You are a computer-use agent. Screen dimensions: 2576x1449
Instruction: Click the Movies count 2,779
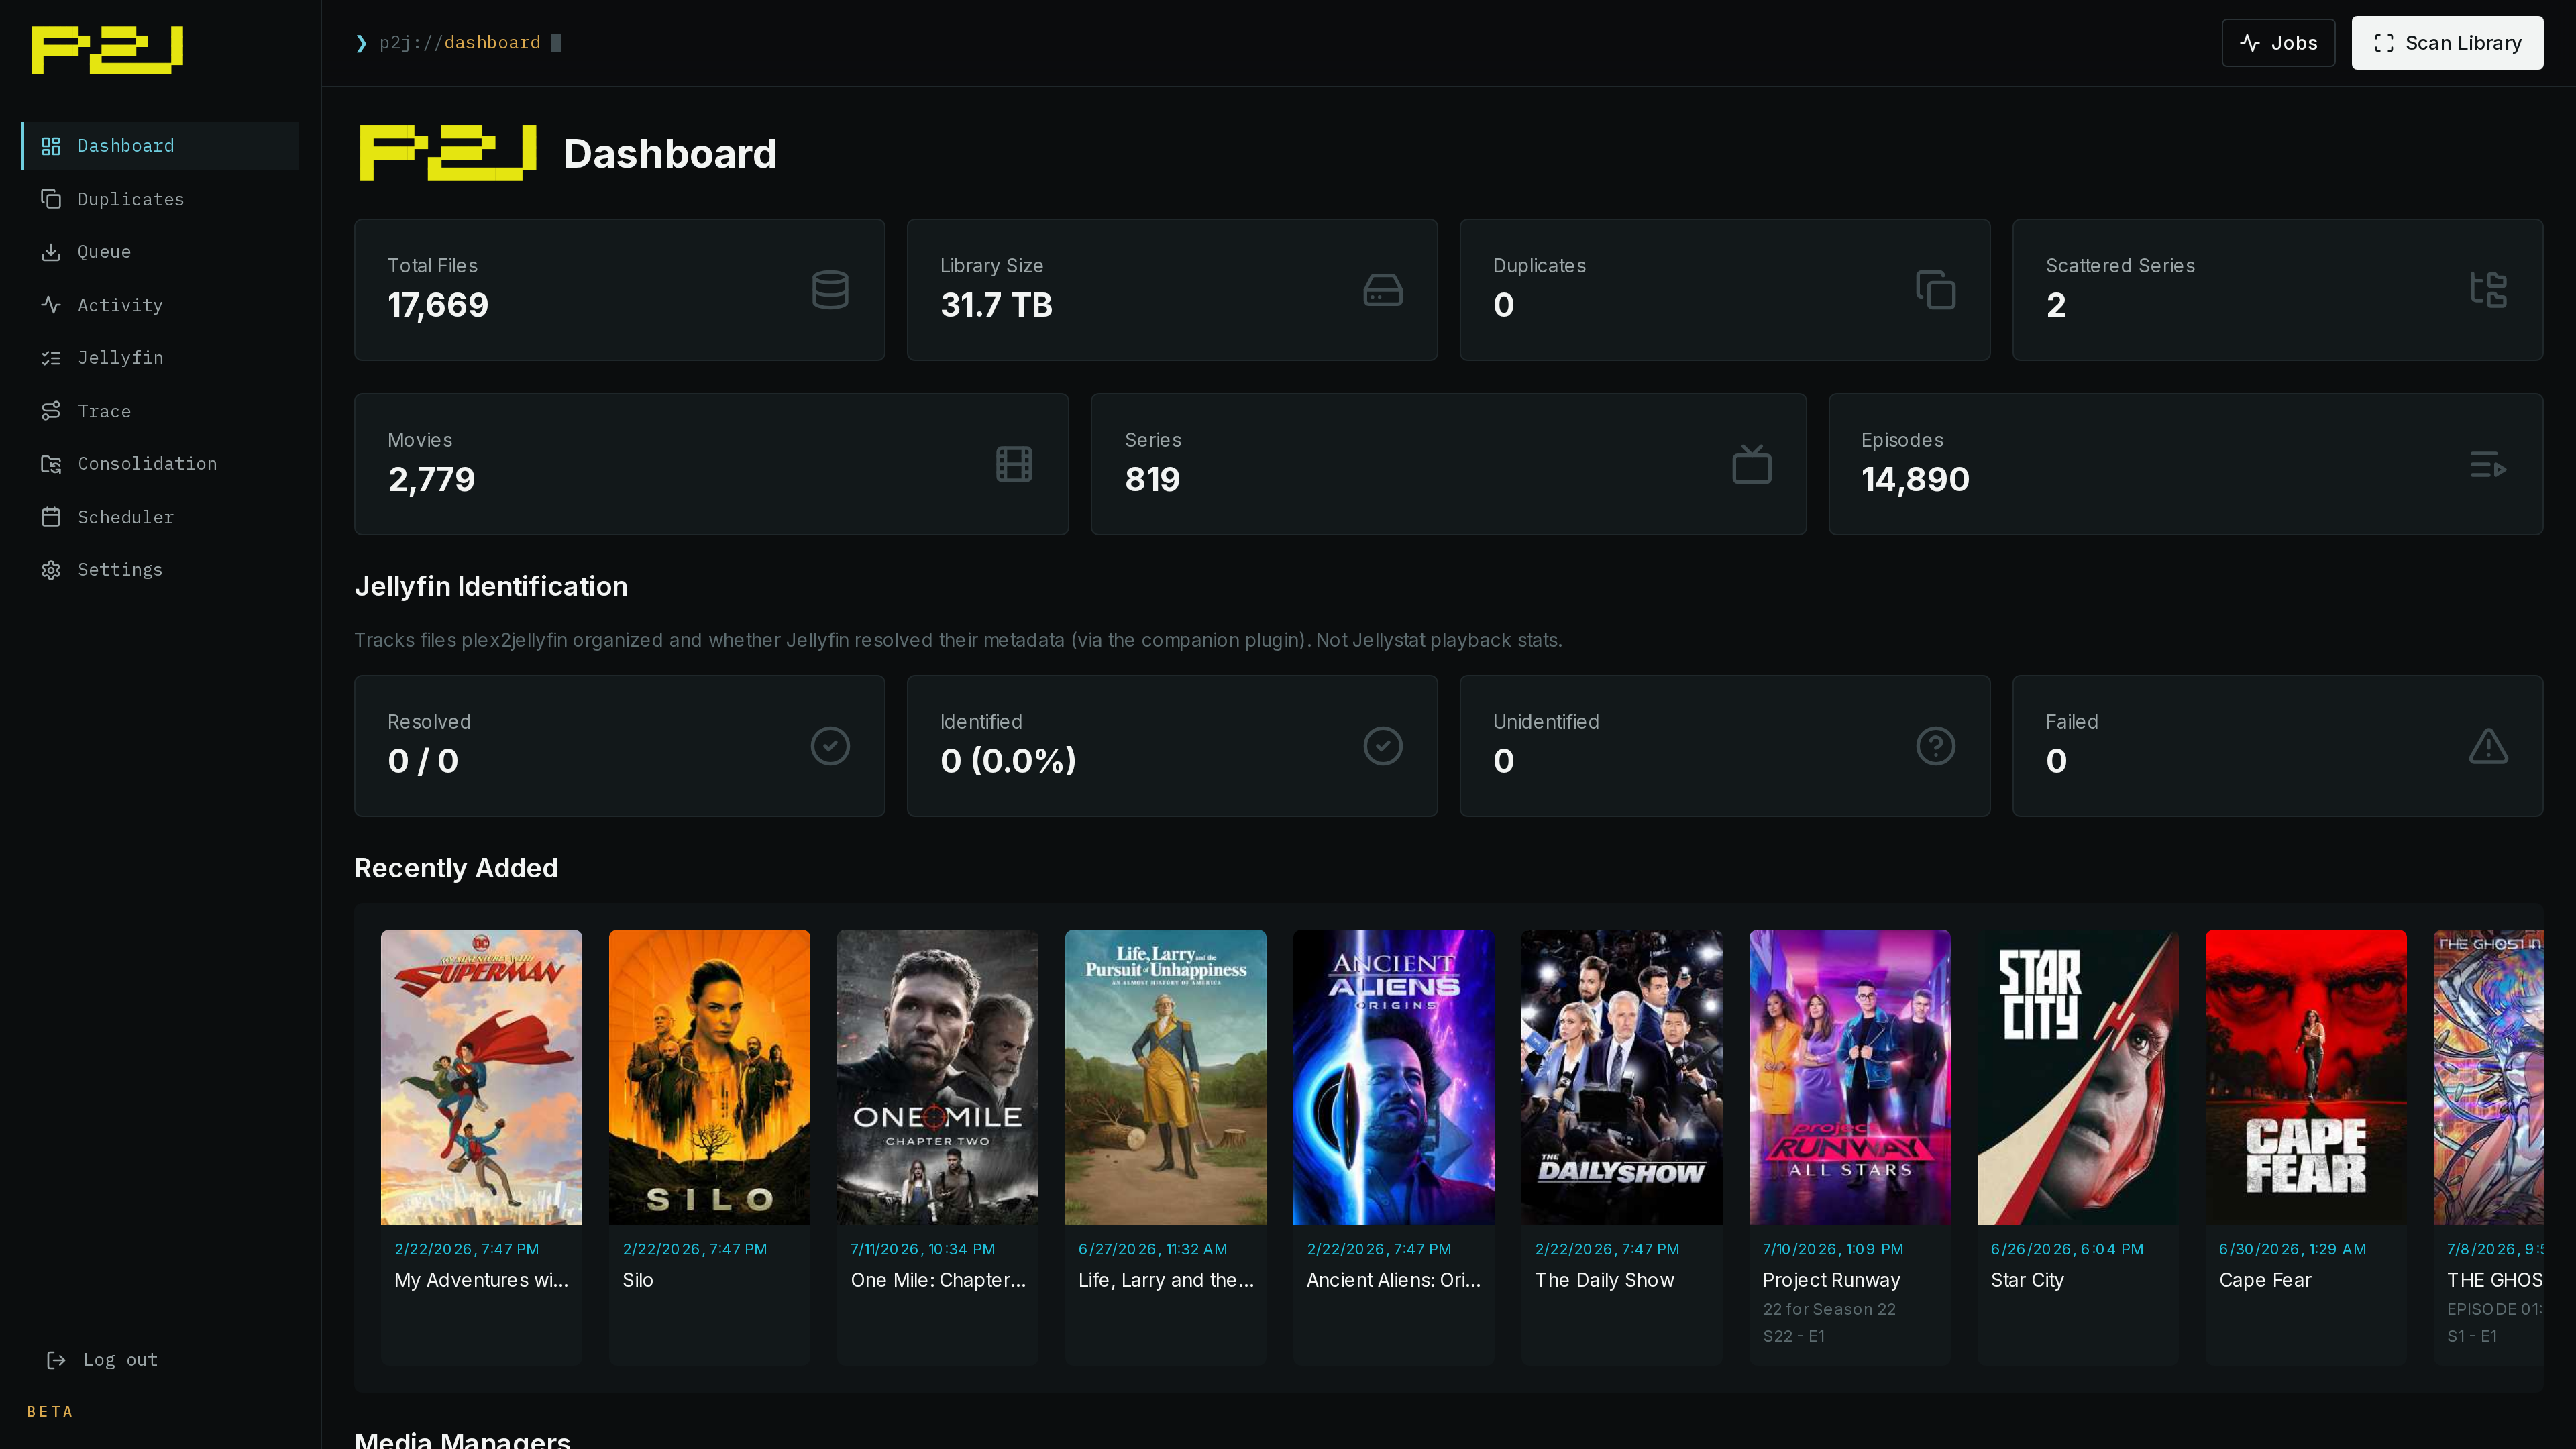431,480
